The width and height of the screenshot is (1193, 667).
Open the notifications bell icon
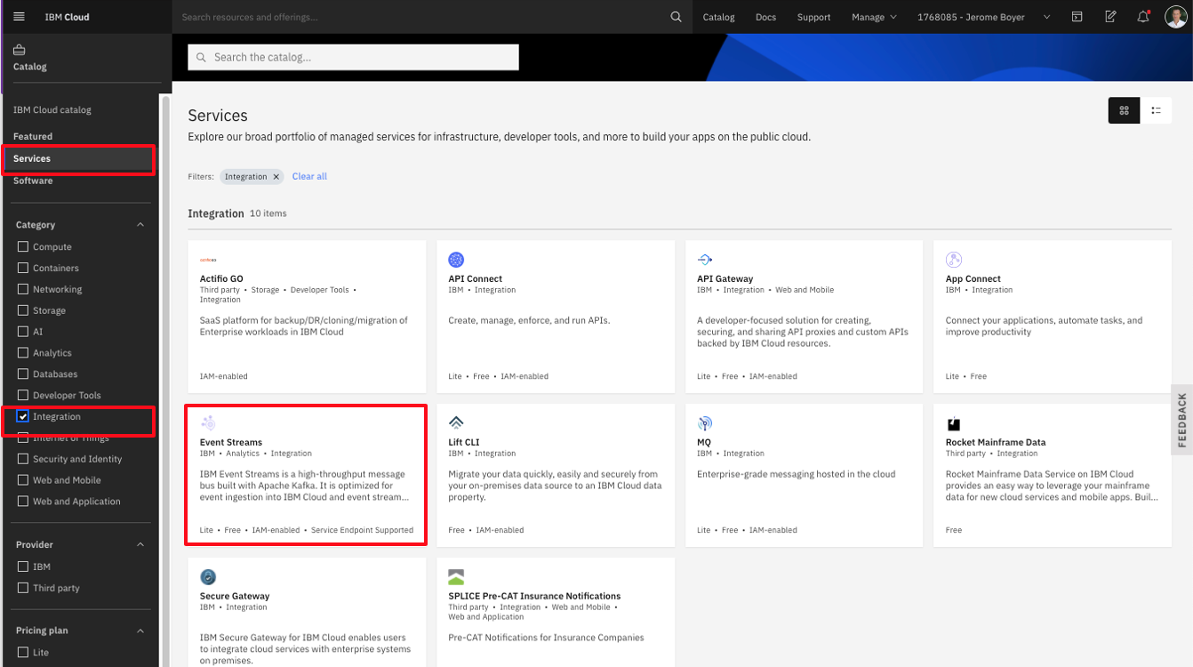(1143, 17)
